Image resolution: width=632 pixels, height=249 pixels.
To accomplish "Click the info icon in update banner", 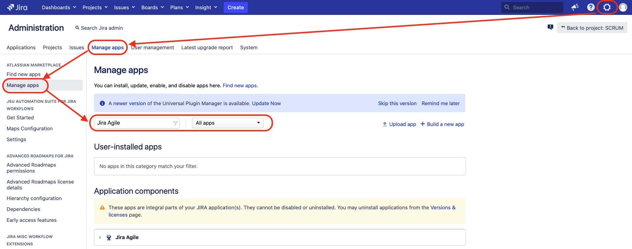I will pyautogui.click(x=102, y=103).
